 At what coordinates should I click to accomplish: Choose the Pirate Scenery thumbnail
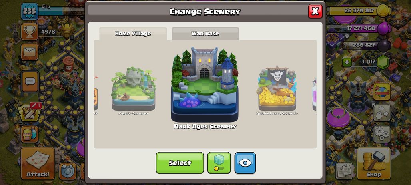coord(133,91)
